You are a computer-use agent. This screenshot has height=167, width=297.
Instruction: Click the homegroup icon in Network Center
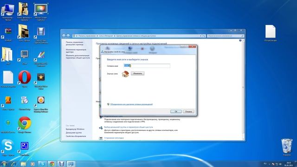point(101,128)
